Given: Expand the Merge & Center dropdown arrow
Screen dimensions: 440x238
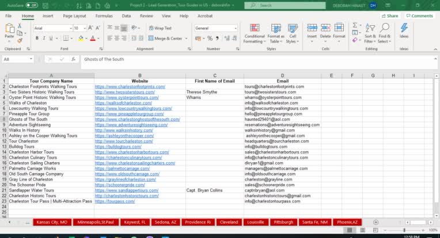Looking at the screenshot, I should 187,39.
